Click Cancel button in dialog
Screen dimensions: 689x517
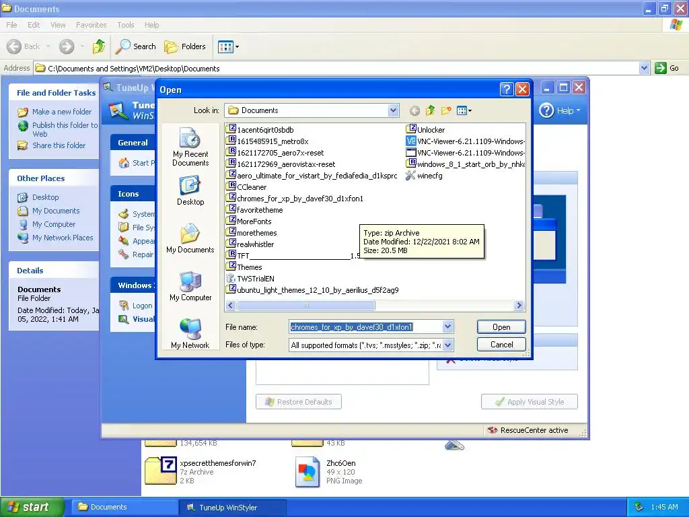click(x=501, y=344)
